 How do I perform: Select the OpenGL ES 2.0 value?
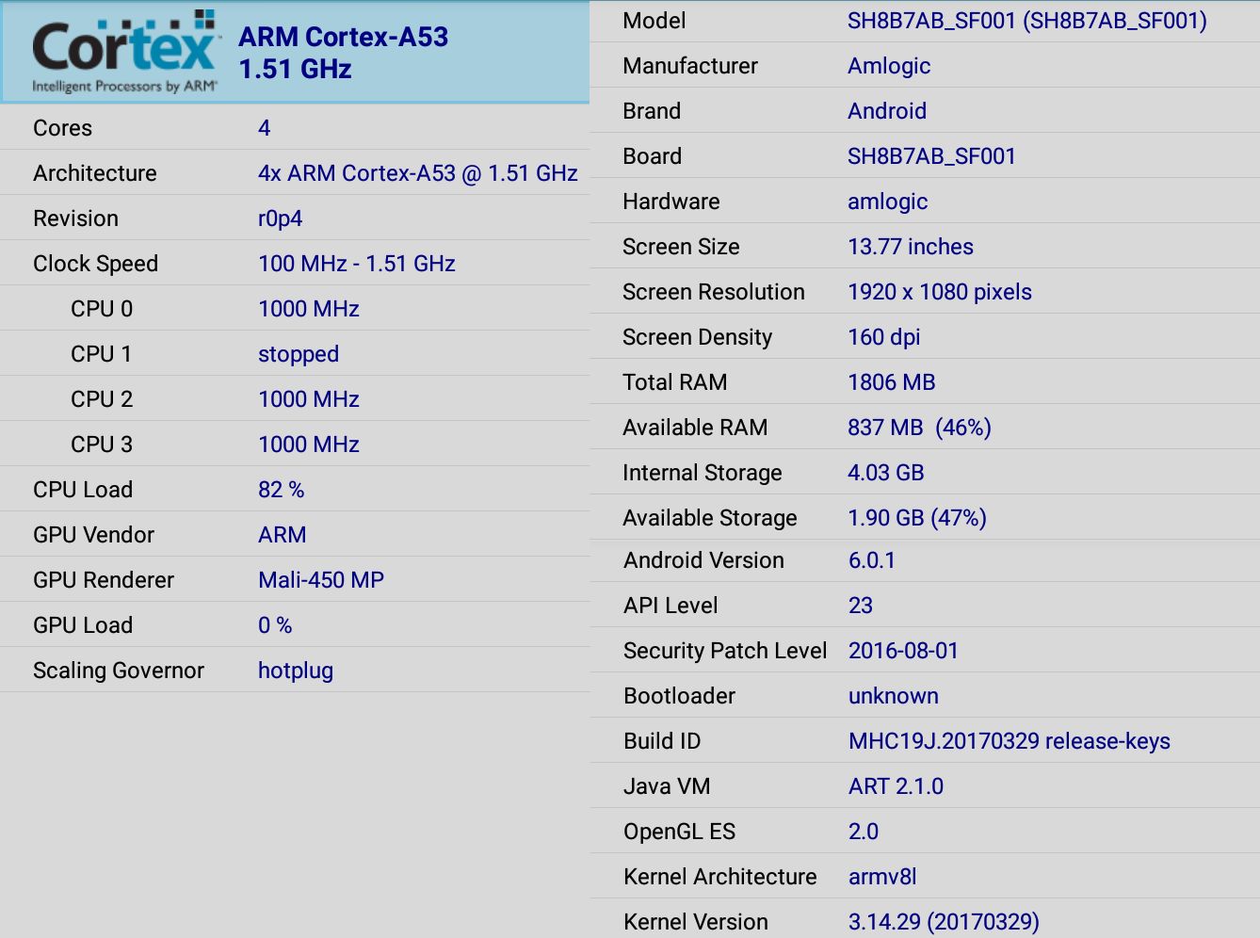864,832
